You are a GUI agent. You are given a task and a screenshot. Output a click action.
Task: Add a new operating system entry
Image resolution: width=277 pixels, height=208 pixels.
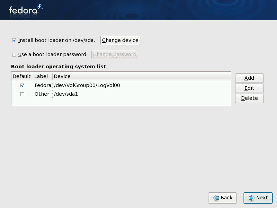pyautogui.click(x=249, y=78)
